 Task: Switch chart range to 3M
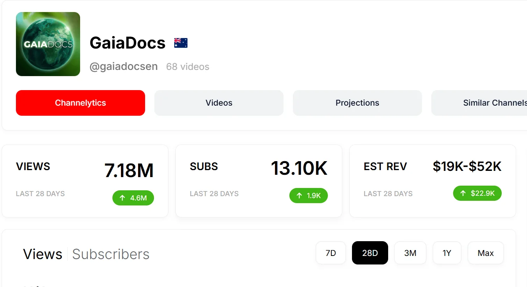tap(410, 253)
